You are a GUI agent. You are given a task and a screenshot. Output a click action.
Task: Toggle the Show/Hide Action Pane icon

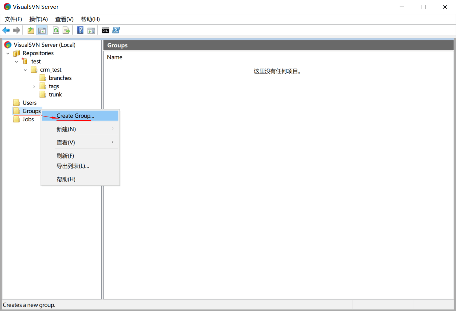pos(91,30)
